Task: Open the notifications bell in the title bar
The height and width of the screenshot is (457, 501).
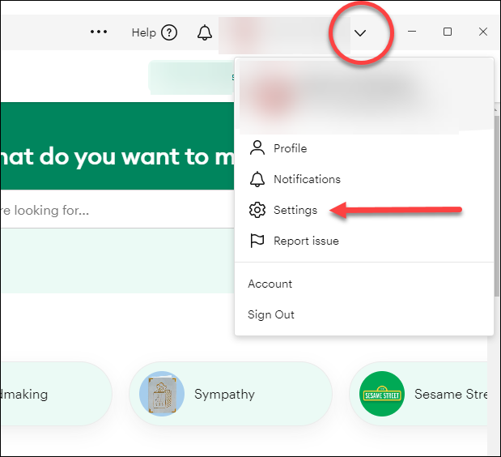Action: pyautogui.click(x=205, y=32)
